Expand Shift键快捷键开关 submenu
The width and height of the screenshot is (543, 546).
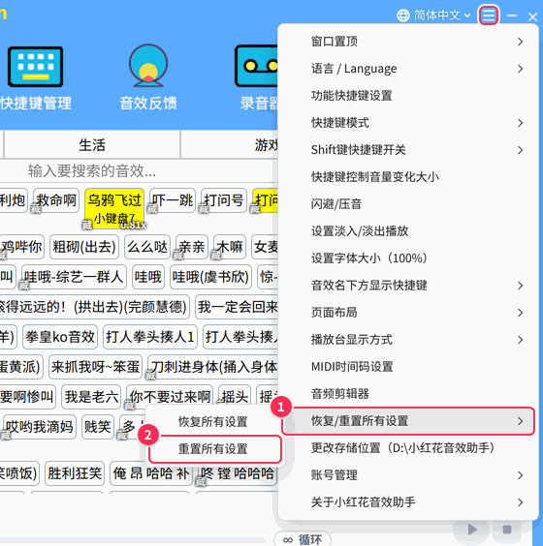click(x=408, y=150)
